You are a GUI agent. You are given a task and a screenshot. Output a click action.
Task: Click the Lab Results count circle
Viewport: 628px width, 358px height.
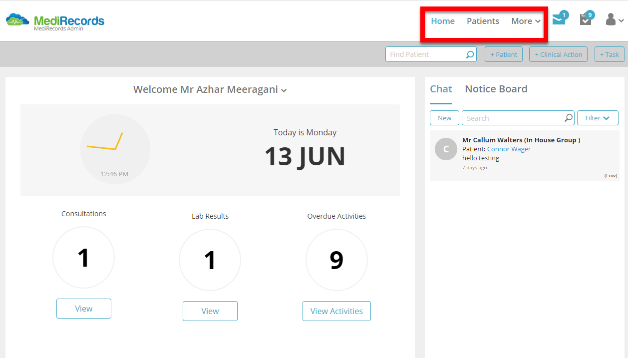210,260
